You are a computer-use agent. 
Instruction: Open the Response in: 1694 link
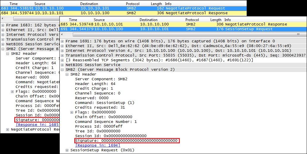pos(98,145)
